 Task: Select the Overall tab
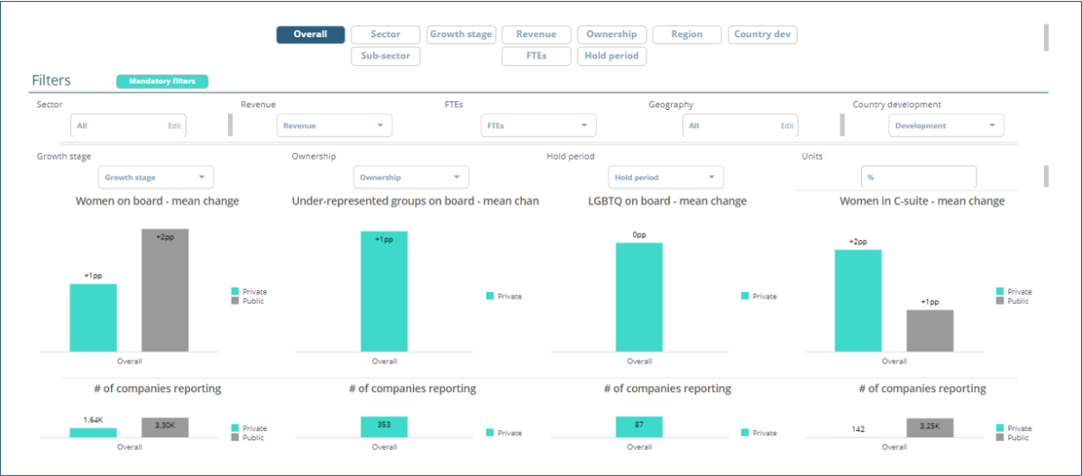[x=310, y=34]
